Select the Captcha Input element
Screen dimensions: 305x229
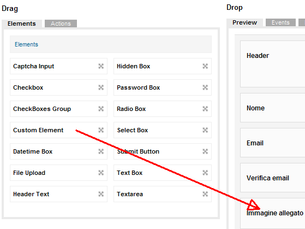(x=58, y=66)
